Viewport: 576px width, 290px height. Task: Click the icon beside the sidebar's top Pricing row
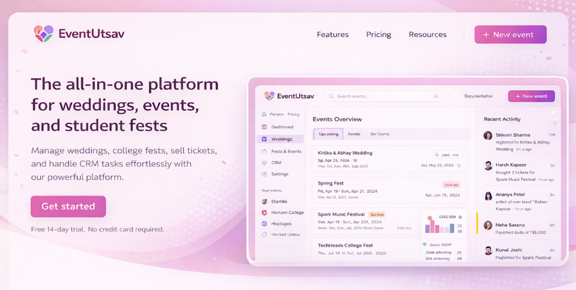264,114
